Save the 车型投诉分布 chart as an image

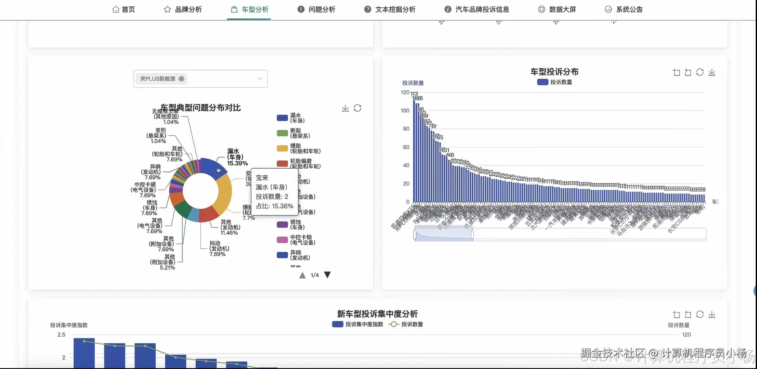[x=712, y=72]
